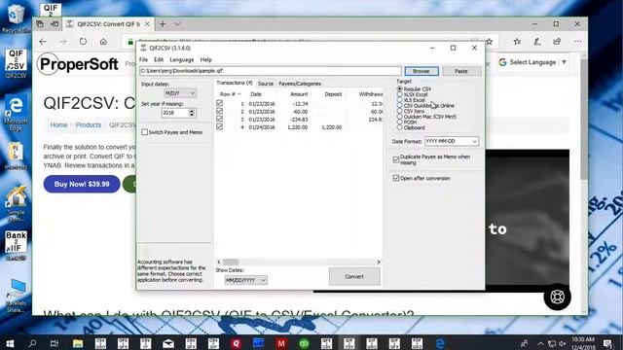This screenshot has height=350, width=623.
Task: Switch to the Payees/Categories tab
Action: [x=300, y=84]
